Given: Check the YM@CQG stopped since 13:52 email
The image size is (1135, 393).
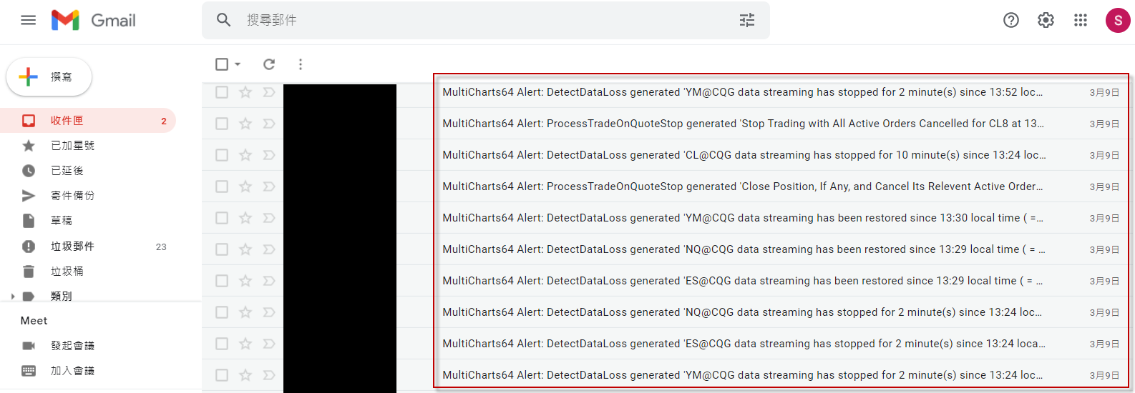Looking at the screenshot, I should (222, 92).
